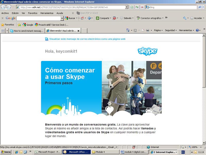Click the vertical scrollbar up arrow
This screenshot has height=155, width=206.
[204, 35]
